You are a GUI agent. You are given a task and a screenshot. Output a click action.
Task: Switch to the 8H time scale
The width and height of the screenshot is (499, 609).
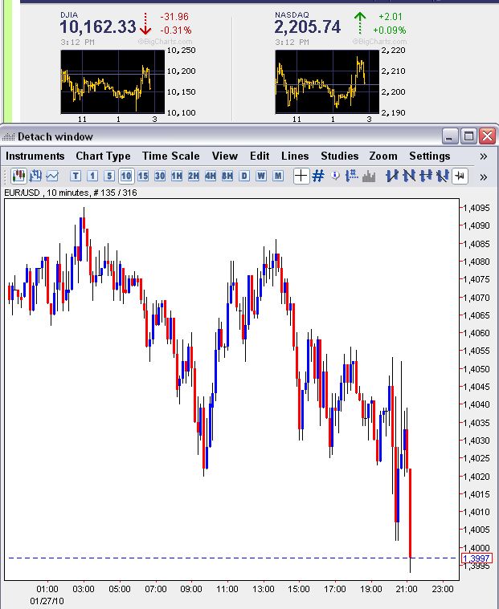point(227,177)
